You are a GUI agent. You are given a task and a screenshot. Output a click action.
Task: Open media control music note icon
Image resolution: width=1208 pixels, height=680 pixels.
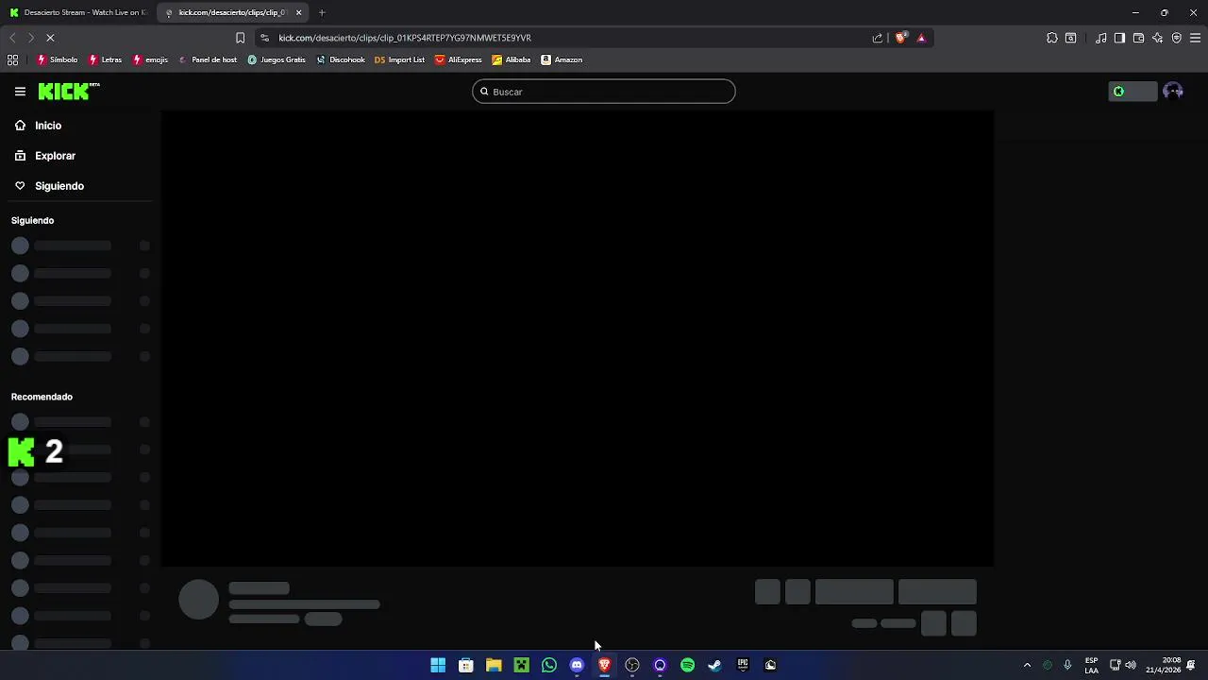coord(1101,38)
